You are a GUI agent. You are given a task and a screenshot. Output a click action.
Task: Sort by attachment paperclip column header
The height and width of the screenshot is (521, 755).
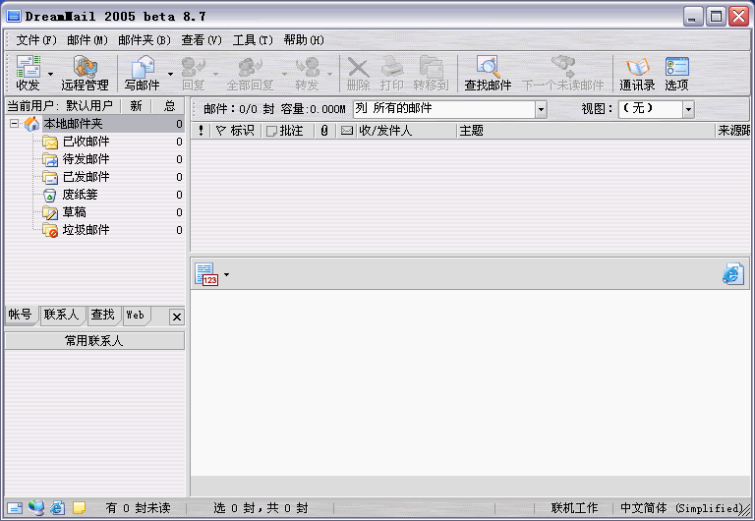point(324,131)
